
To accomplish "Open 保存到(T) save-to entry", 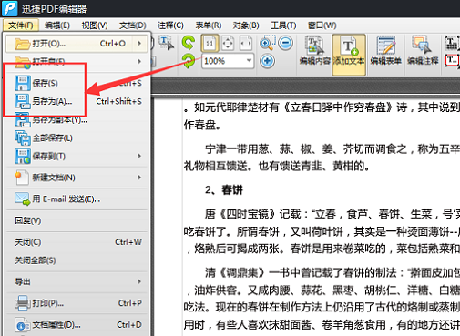I will [77, 156].
